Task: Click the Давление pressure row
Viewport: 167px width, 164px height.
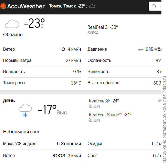Action: [x=124, y=49]
